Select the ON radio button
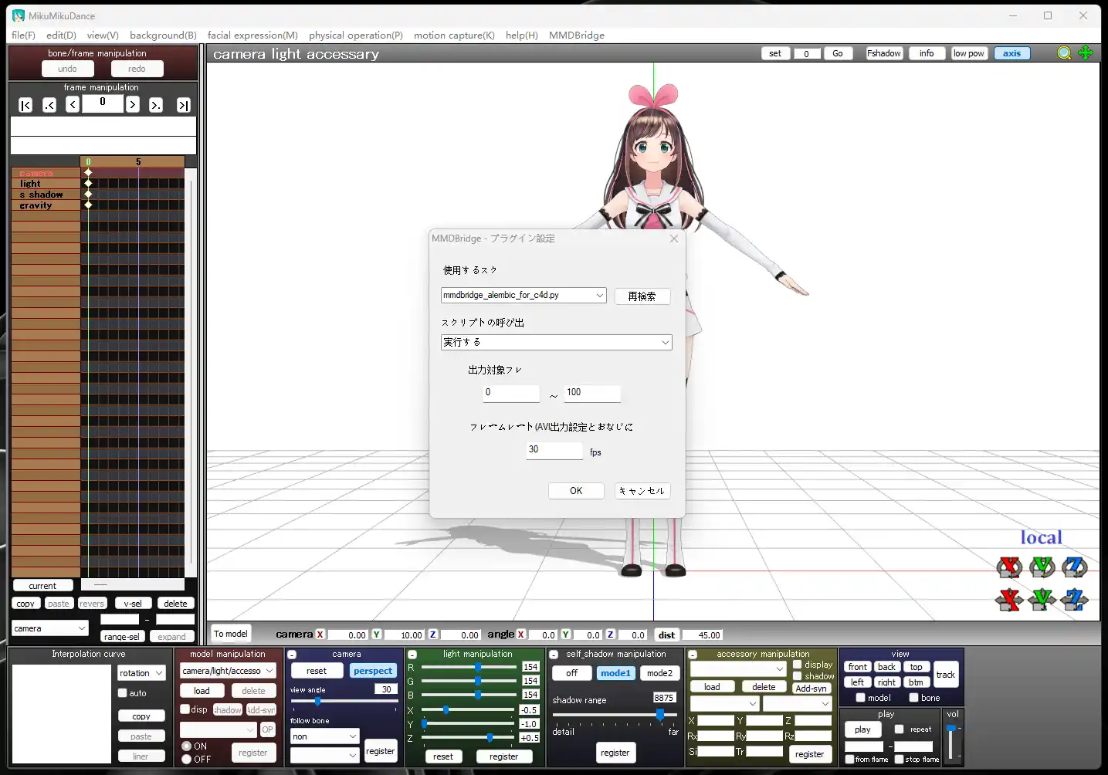Viewport: 1108px width, 775px height. (187, 746)
